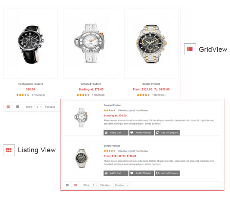Open the Show 6 per page dropdown

click(95, 185)
